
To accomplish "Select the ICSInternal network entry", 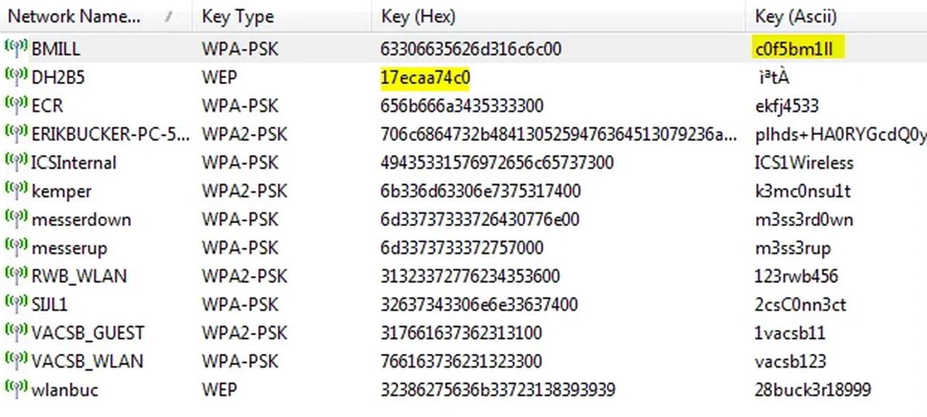I will click(75, 162).
